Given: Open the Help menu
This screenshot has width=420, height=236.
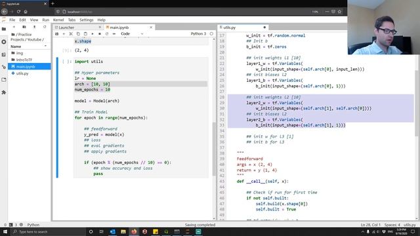Looking at the screenshot, I should pyautogui.click(x=101, y=20).
